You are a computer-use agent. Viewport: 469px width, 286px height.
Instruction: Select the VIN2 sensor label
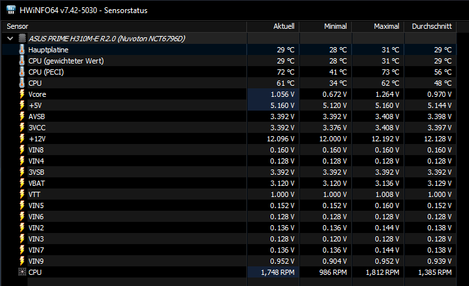click(x=36, y=228)
